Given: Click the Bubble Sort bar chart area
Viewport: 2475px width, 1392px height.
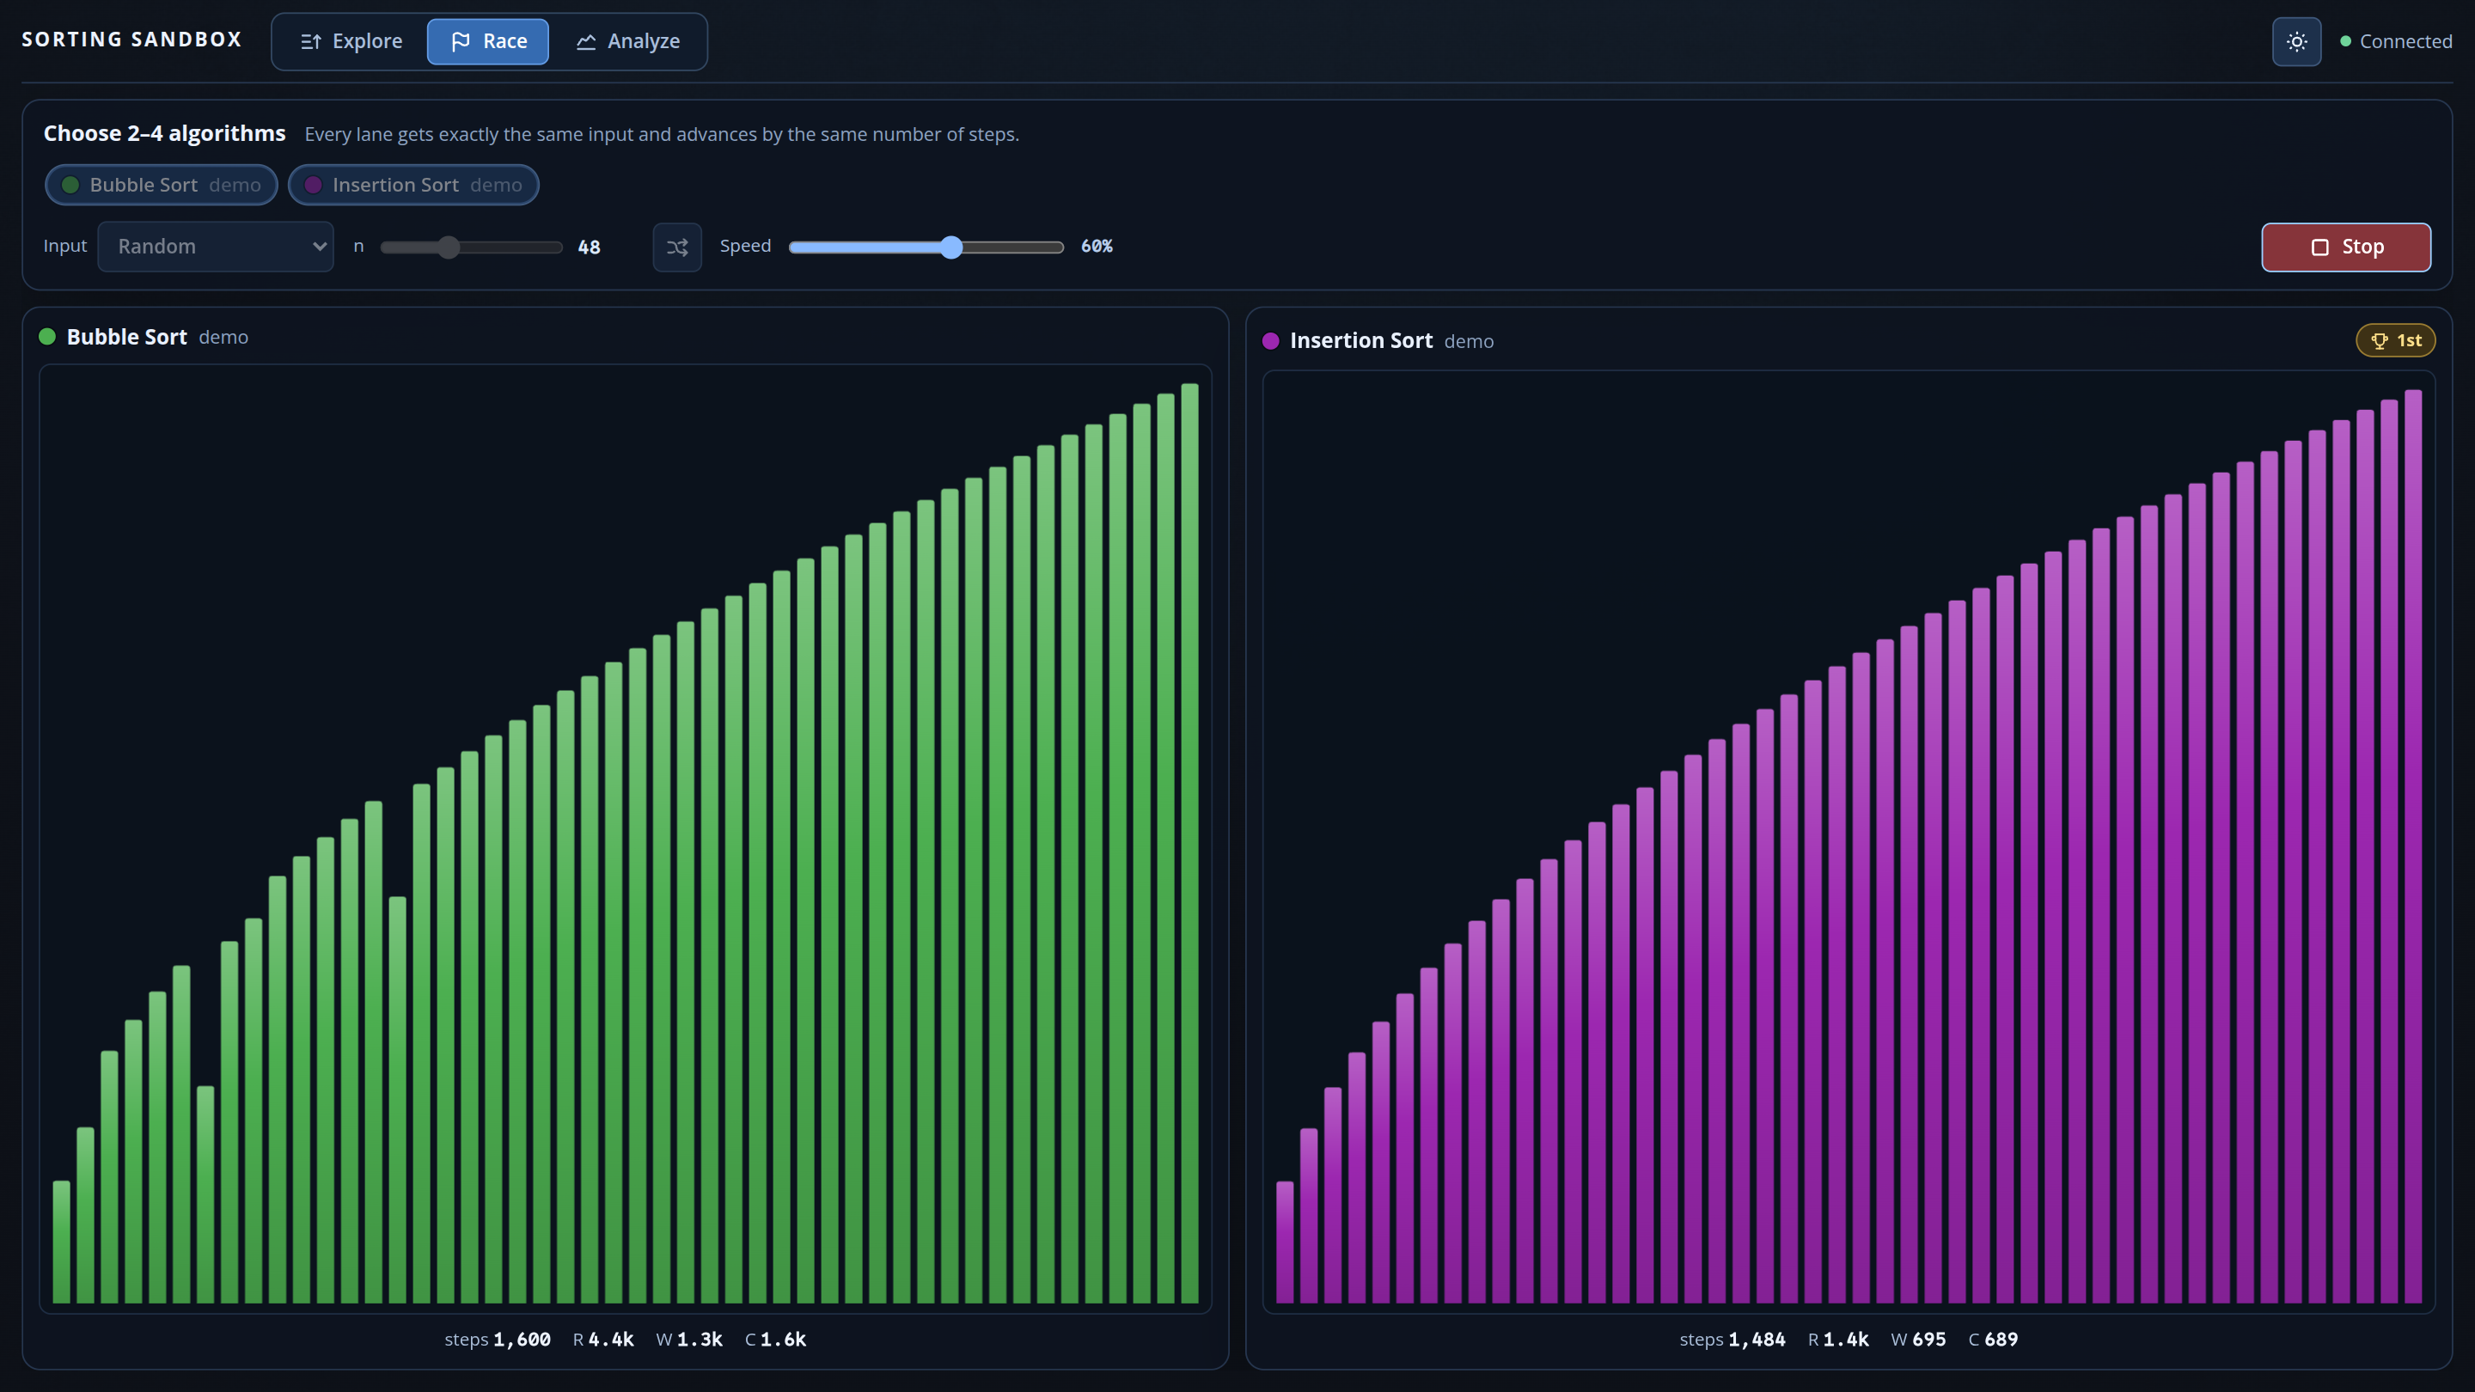Looking at the screenshot, I should coord(626,839).
